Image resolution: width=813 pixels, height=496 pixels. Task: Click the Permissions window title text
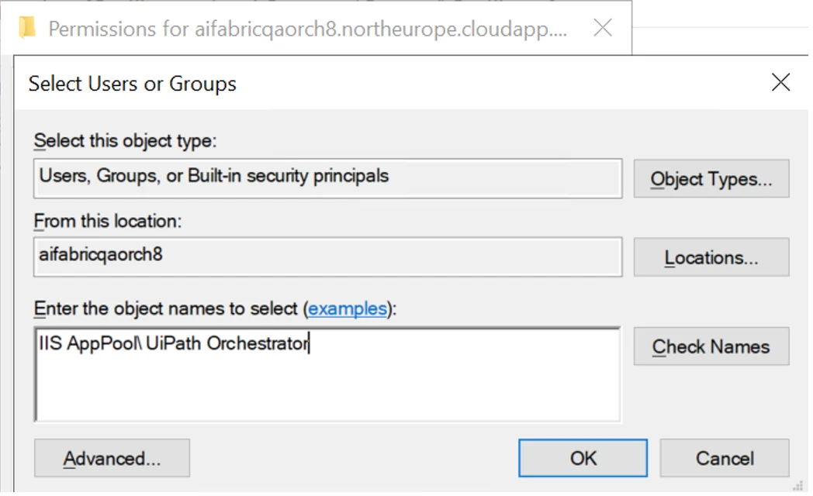[307, 29]
